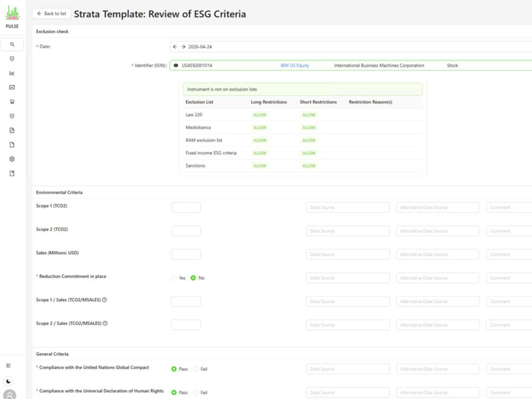This screenshot has width=532, height=399.
Task: Go to previous date with left arrow
Action: (174, 47)
